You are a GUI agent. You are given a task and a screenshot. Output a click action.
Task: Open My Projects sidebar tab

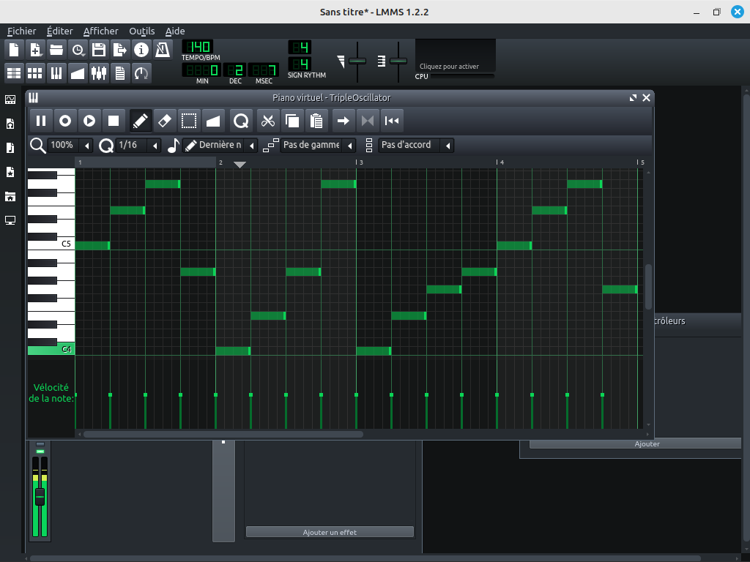pos(10,124)
